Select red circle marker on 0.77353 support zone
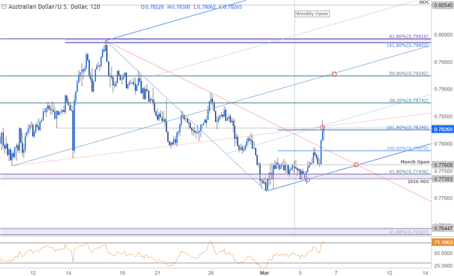Viewport: 454px width, 276px height. pyautogui.click(x=308, y=180)
